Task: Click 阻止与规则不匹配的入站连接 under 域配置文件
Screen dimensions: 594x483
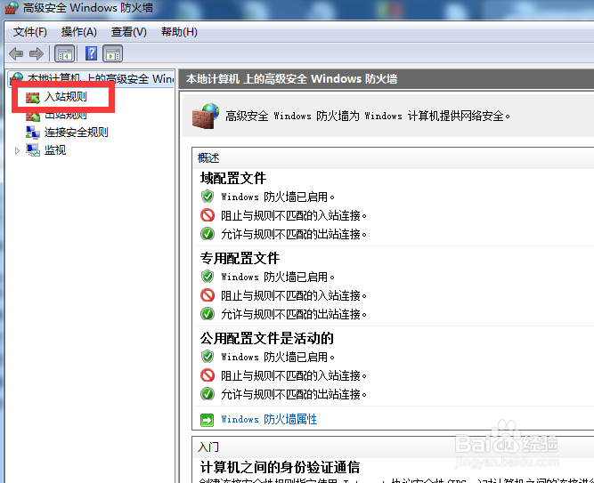Action: [x=294, y=216]
